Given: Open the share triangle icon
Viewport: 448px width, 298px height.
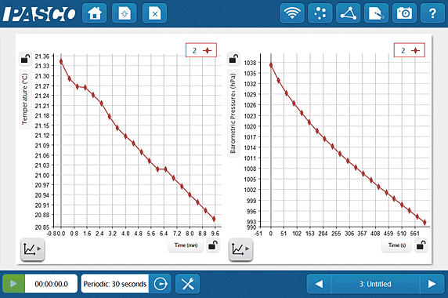Looking at the screenshot, I should click(x=348, y=13).
